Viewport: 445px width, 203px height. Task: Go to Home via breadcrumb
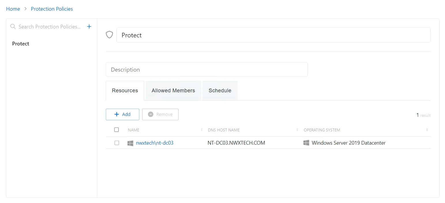point(13,9)
